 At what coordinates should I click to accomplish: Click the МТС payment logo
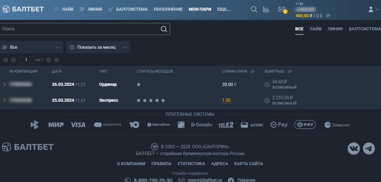tap(181, 125)
